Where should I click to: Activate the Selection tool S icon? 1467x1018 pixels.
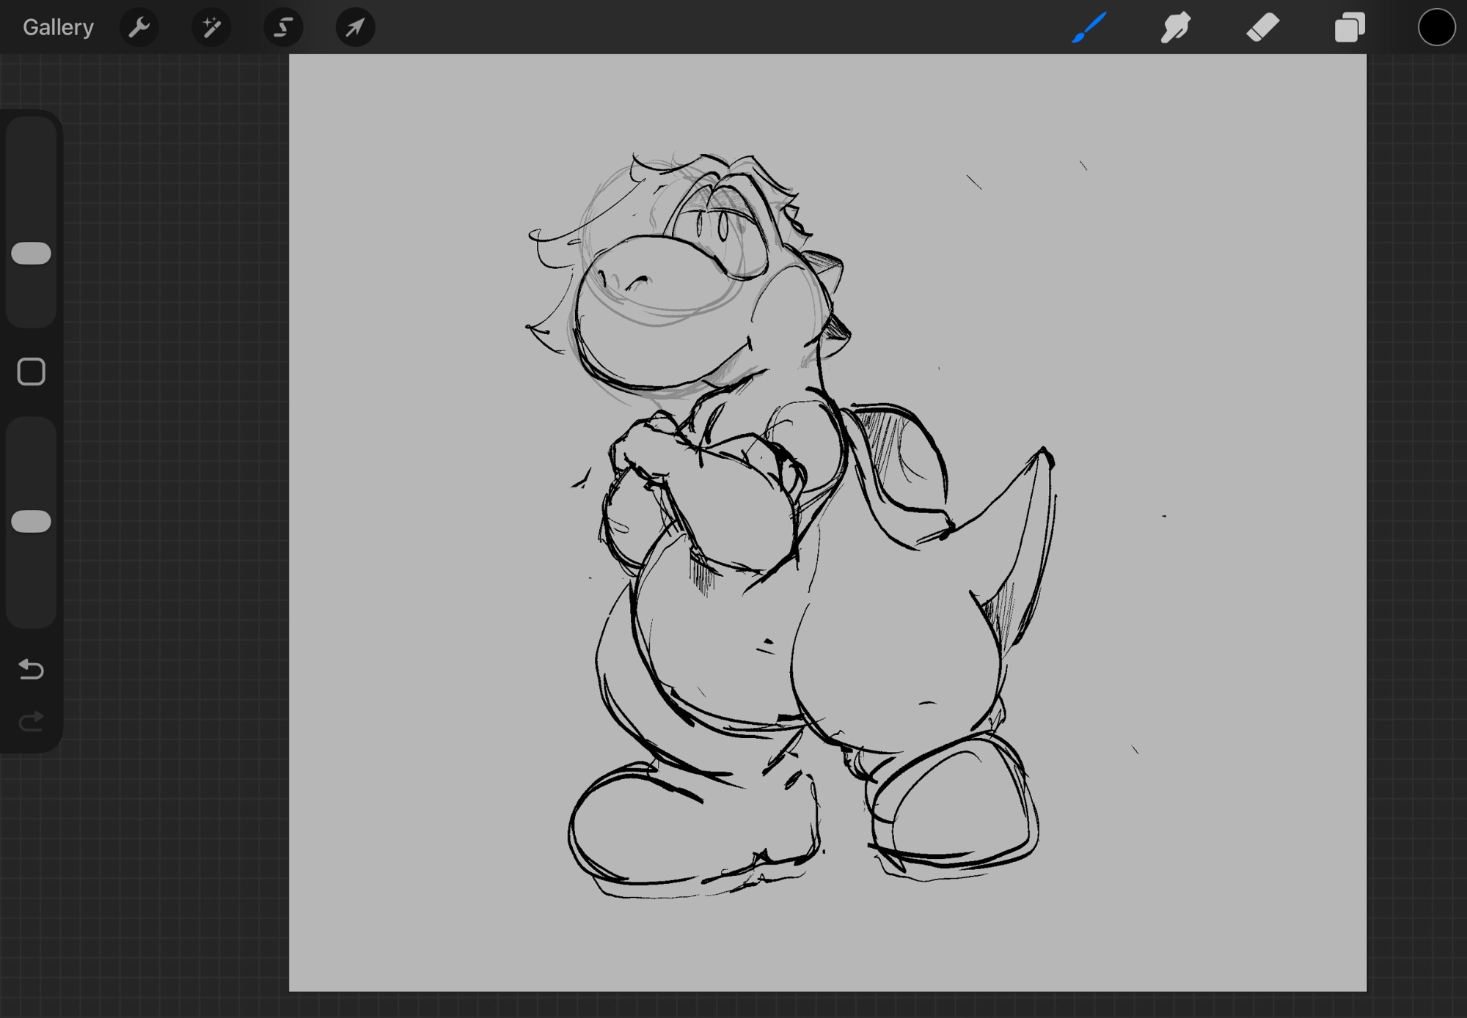pos(283,27)
